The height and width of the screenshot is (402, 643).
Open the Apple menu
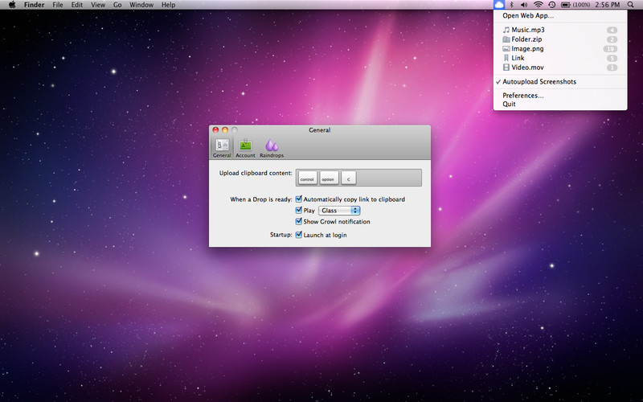[x=12, y=5]
